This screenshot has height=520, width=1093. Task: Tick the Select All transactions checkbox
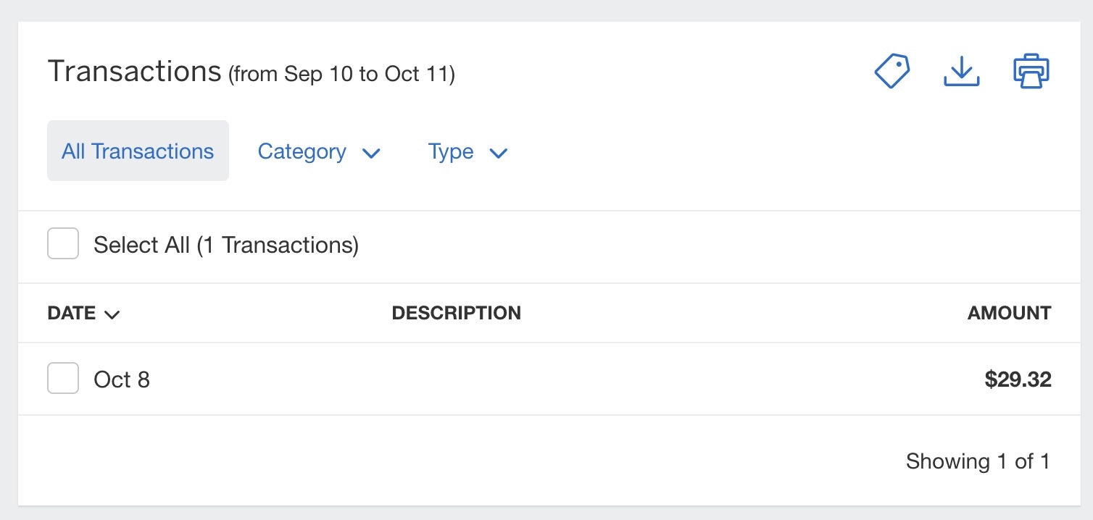pyautogui.click(x=63, y=244)
